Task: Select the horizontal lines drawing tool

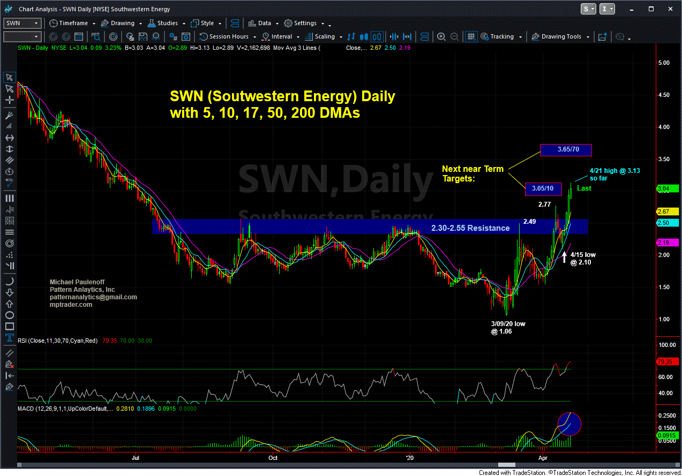Action: 9,232
